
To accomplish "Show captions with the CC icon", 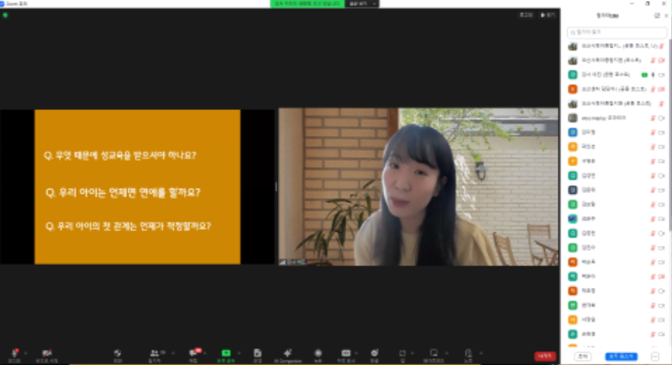I will point(346,353).
